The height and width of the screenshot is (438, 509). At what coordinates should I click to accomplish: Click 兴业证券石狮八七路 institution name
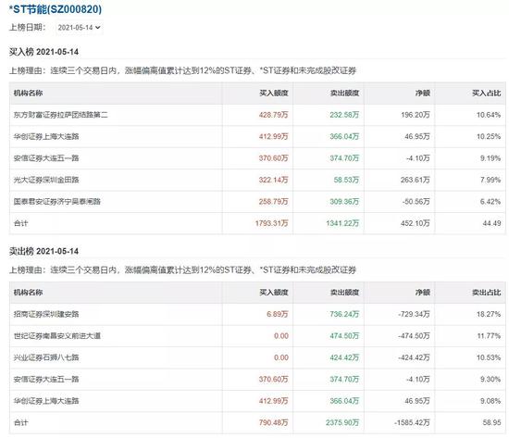click(x=46, y=357)
